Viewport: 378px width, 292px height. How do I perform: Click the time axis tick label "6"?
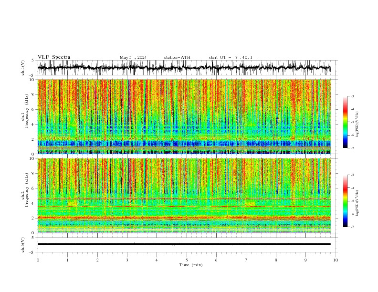[216, 260]
